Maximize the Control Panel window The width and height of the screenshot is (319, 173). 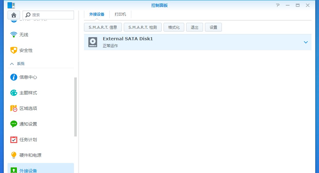[x=298, y=5]
